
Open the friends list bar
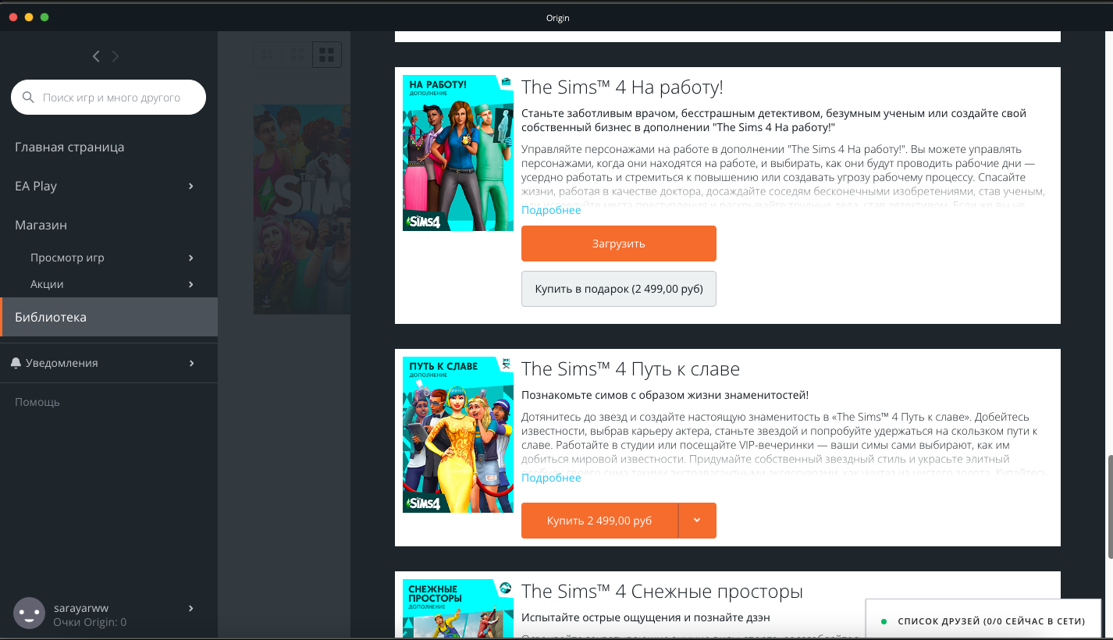(x=983, y=620)
